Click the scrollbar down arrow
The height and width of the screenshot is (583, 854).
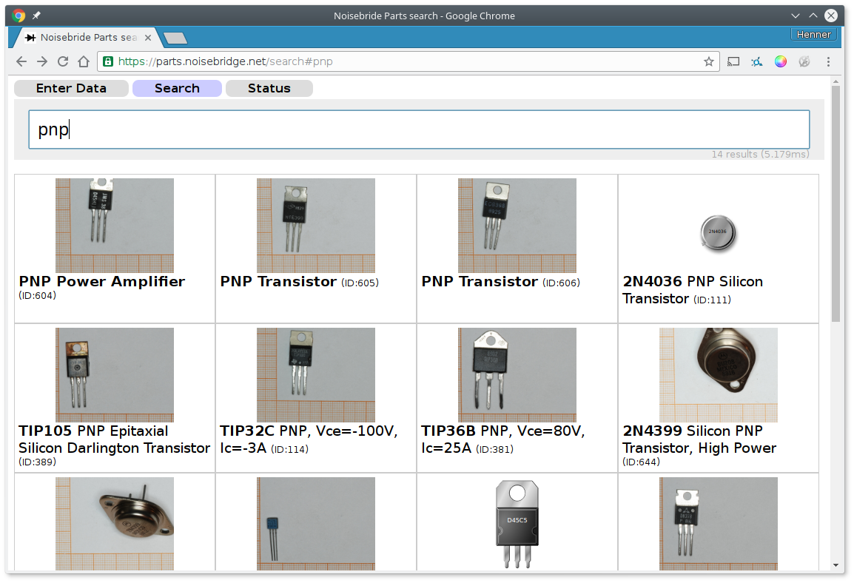pyautogui.click(x=836, y=565)
